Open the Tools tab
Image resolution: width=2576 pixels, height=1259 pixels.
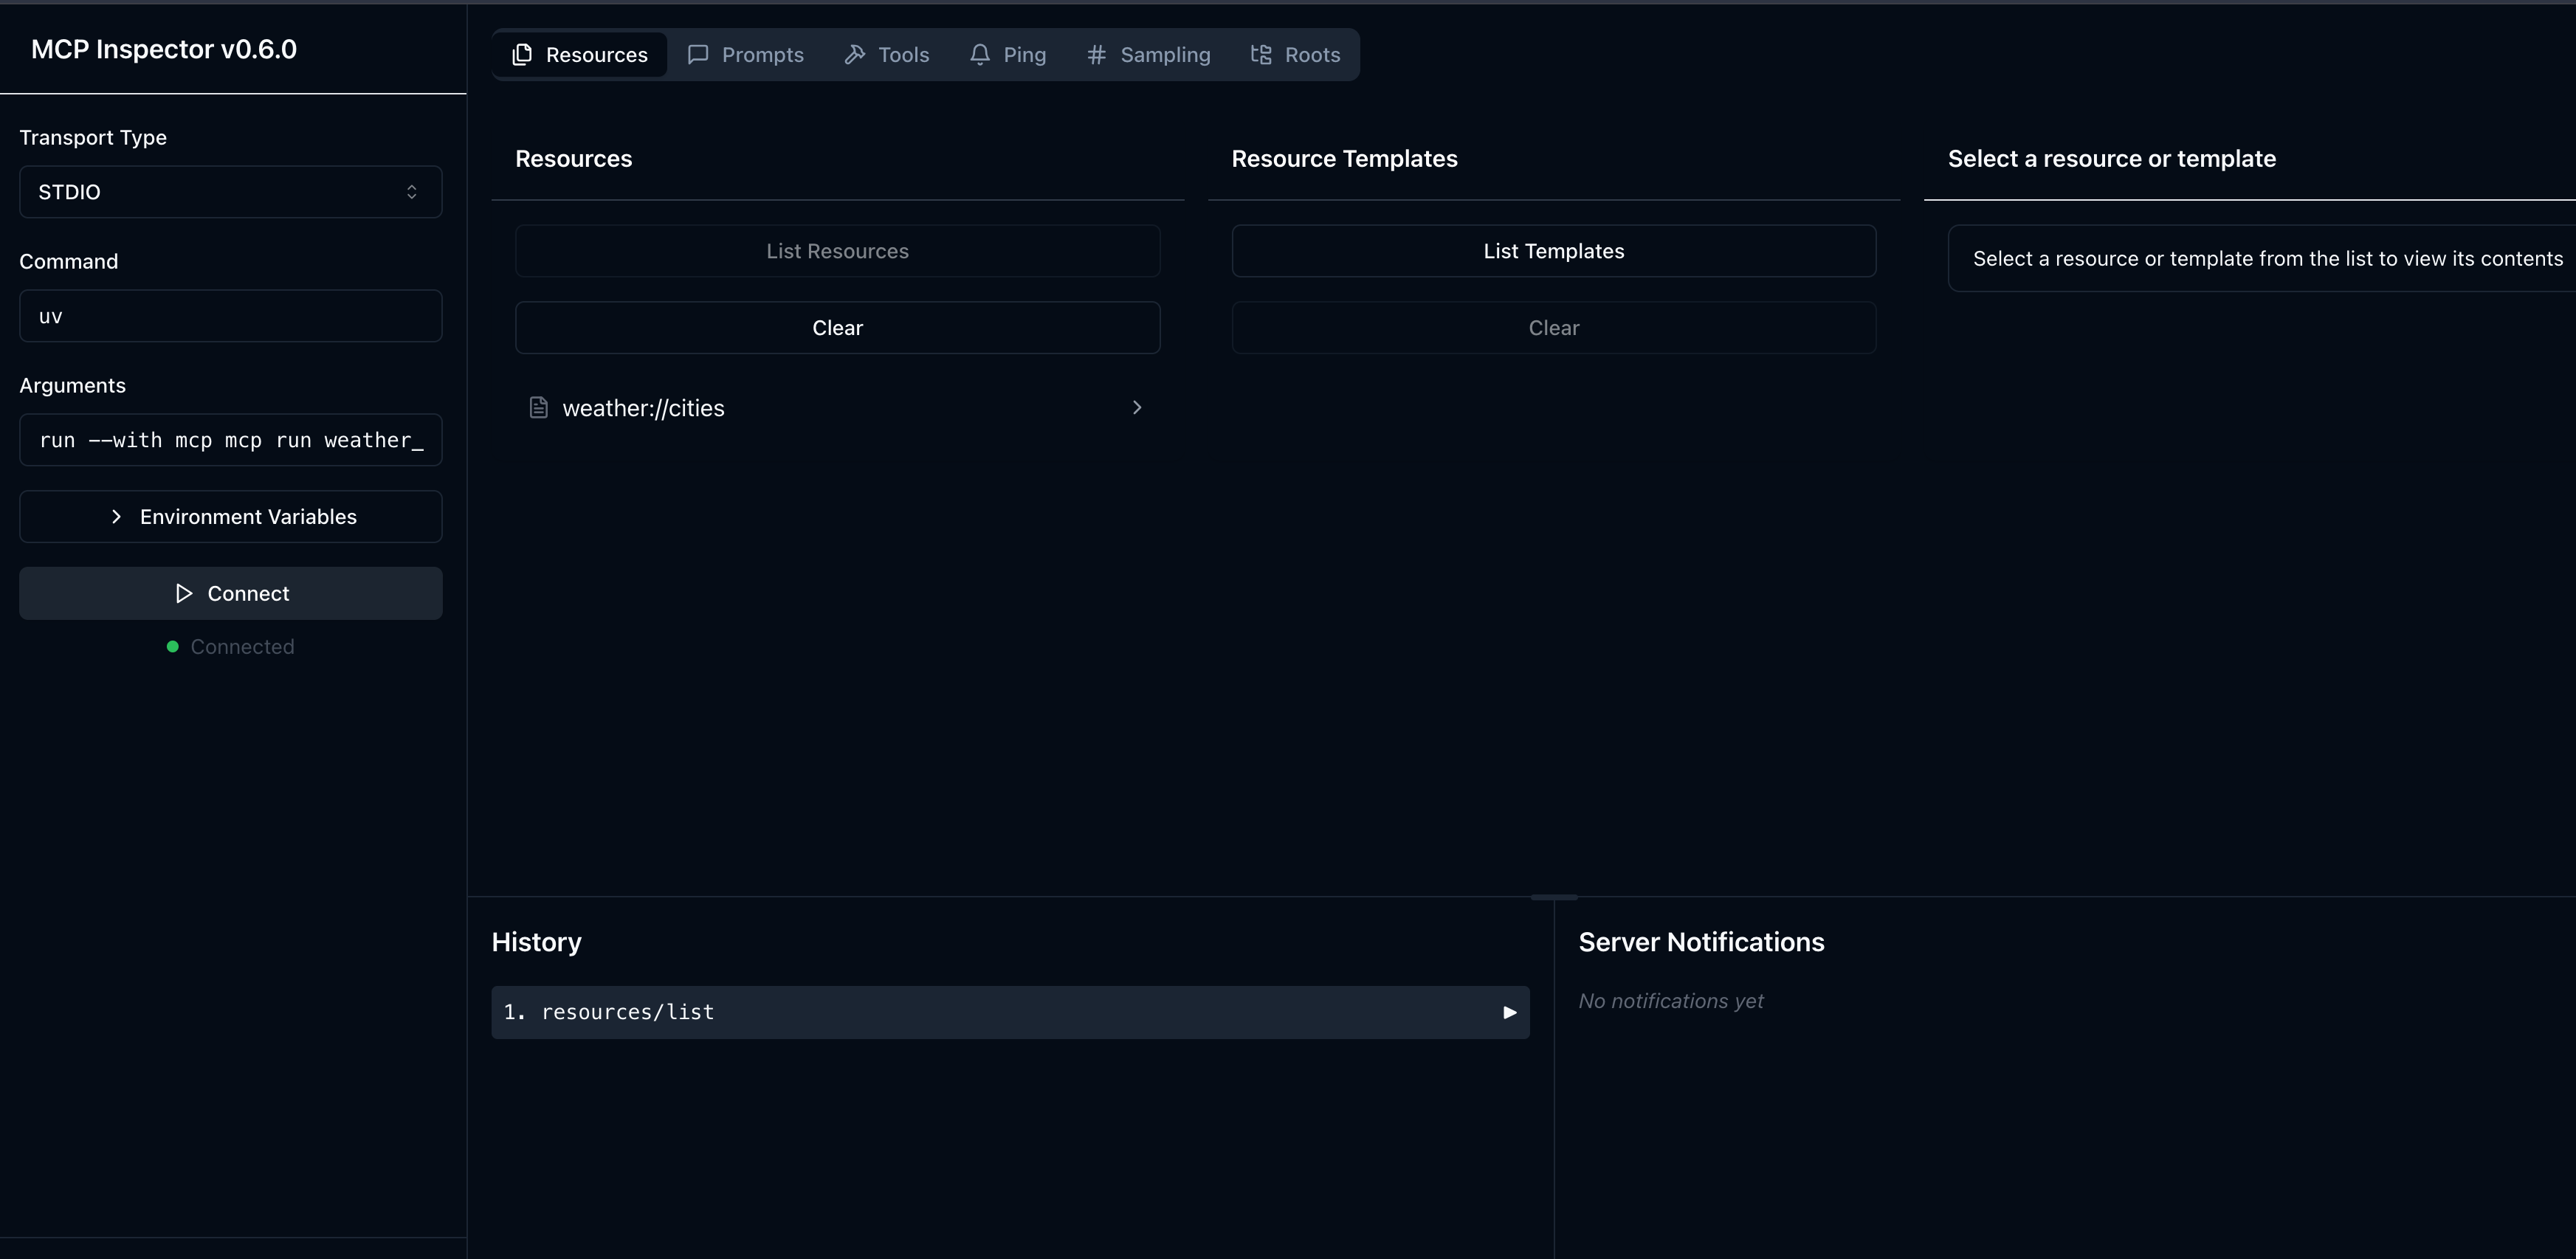coord(887,55)
